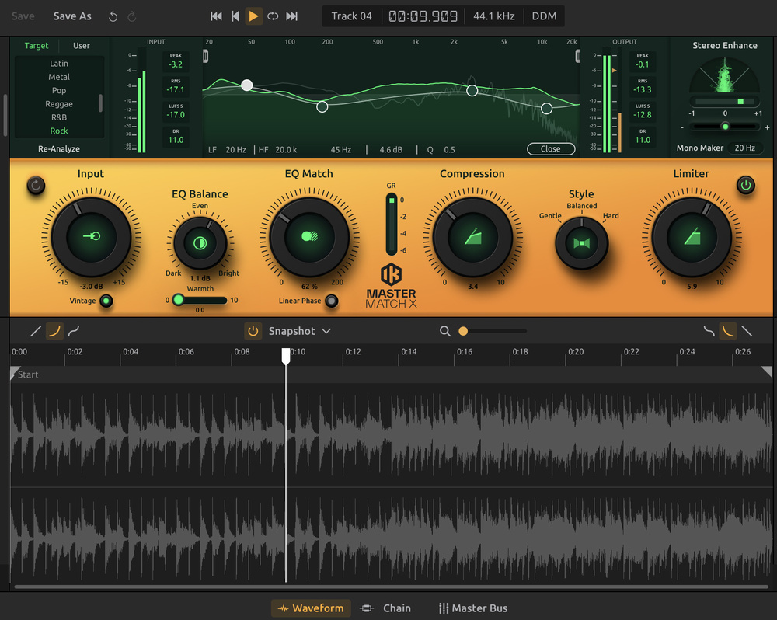Click the filled first EQ node
777x620 pixels.
click(x=247, y=85)
